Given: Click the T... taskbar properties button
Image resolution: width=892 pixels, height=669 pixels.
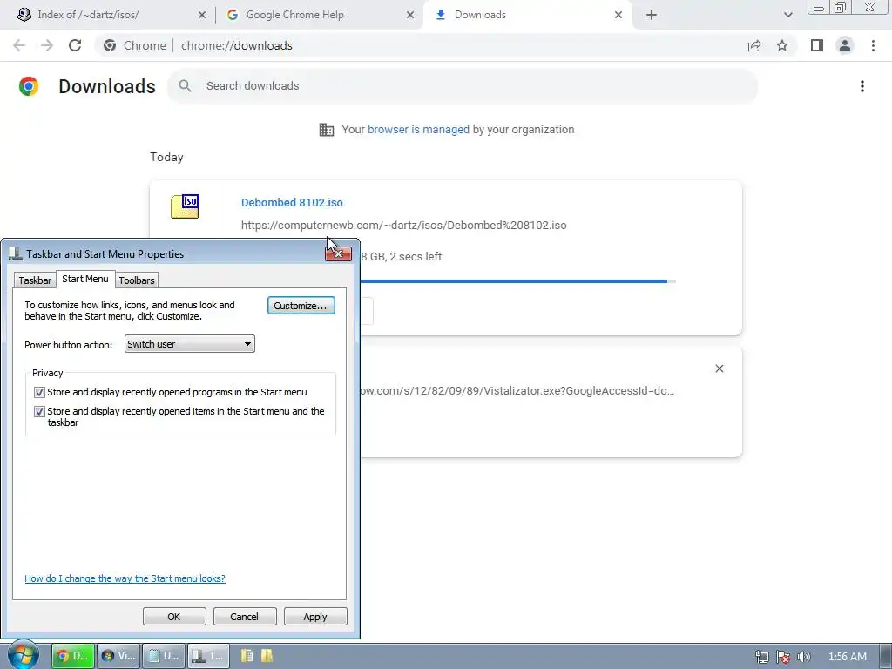Looking at the screenshot, I should [x=208, y=656].
